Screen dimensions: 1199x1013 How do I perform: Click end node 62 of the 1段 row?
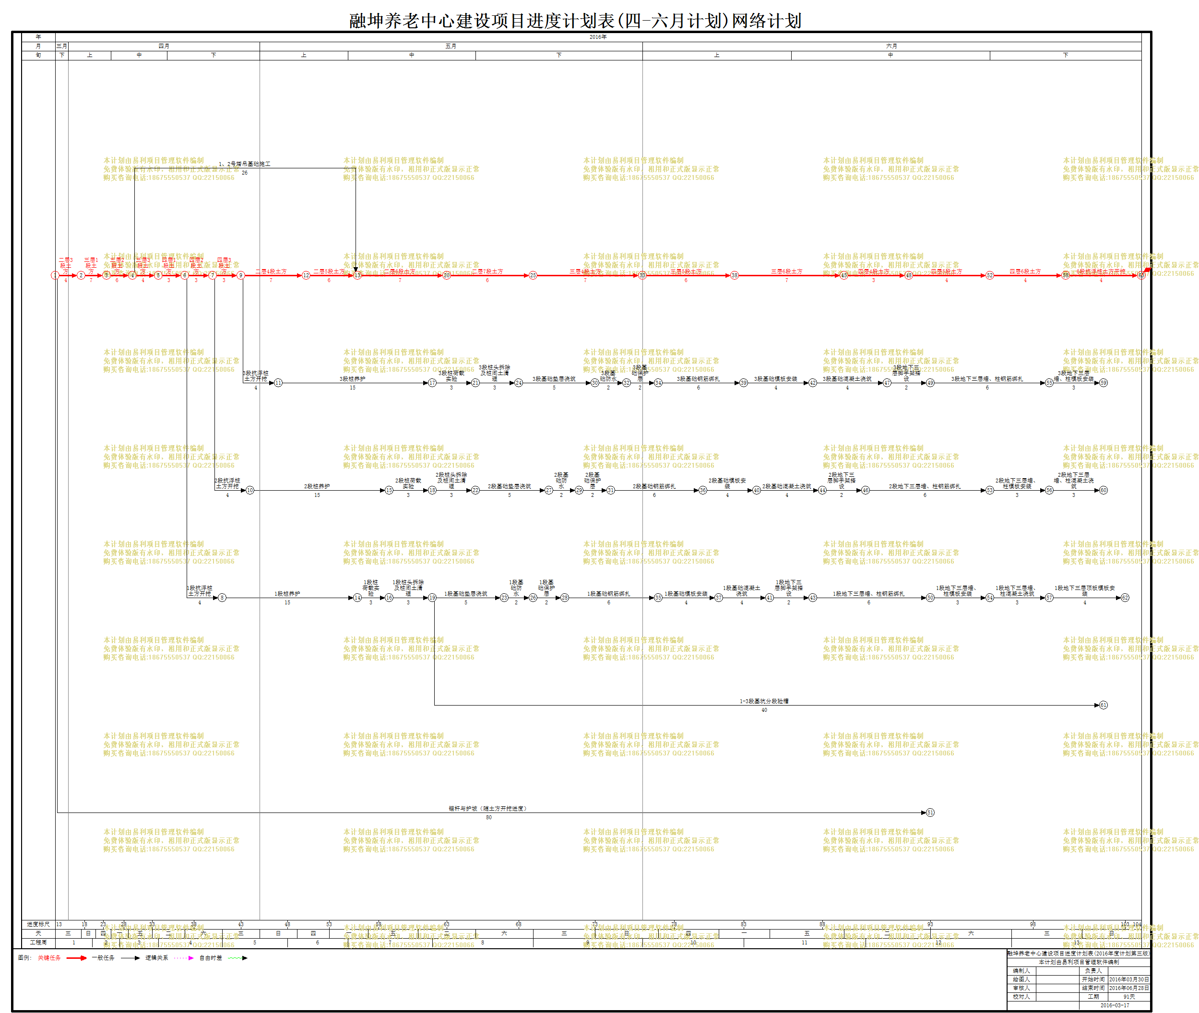click(1125, 598)
